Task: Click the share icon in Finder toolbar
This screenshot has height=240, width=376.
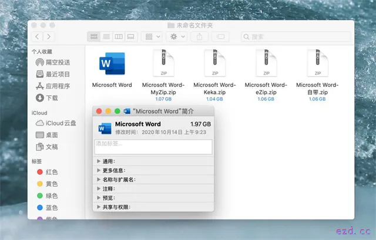Action: tap(199, 36)
